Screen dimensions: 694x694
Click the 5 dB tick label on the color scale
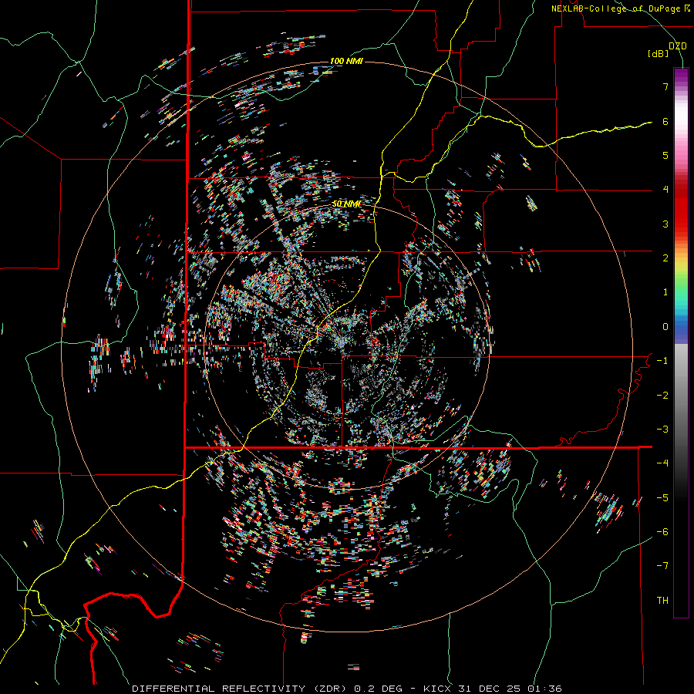coord(665,155)
